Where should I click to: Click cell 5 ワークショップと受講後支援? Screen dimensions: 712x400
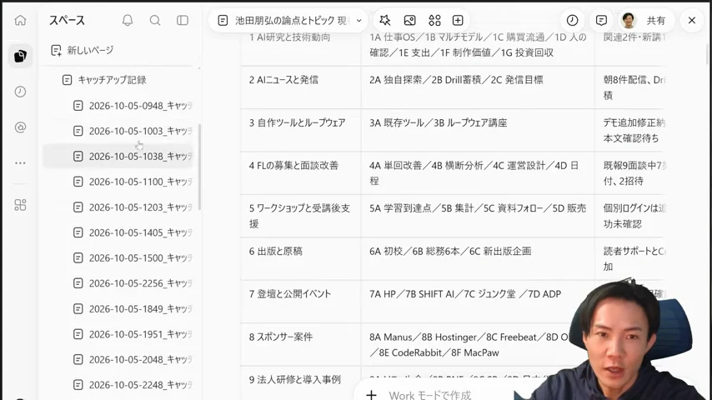301,216
